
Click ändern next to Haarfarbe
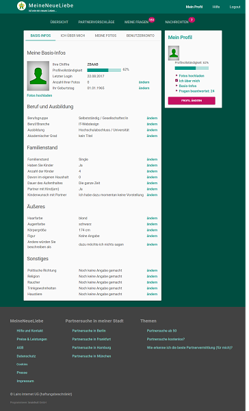pos(152,218)
